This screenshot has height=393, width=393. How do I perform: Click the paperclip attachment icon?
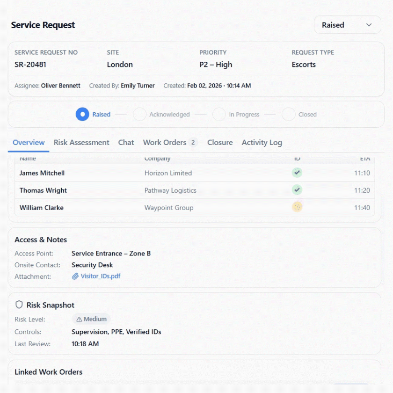click(x=75, y=277)
